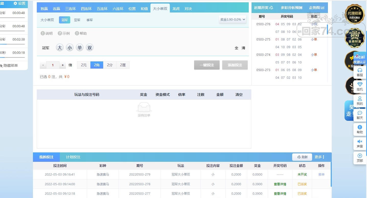The width and height of the screenshot is (367, 198).
Task: Click the 示例 question icon
Action: click(x=60, y=33)
